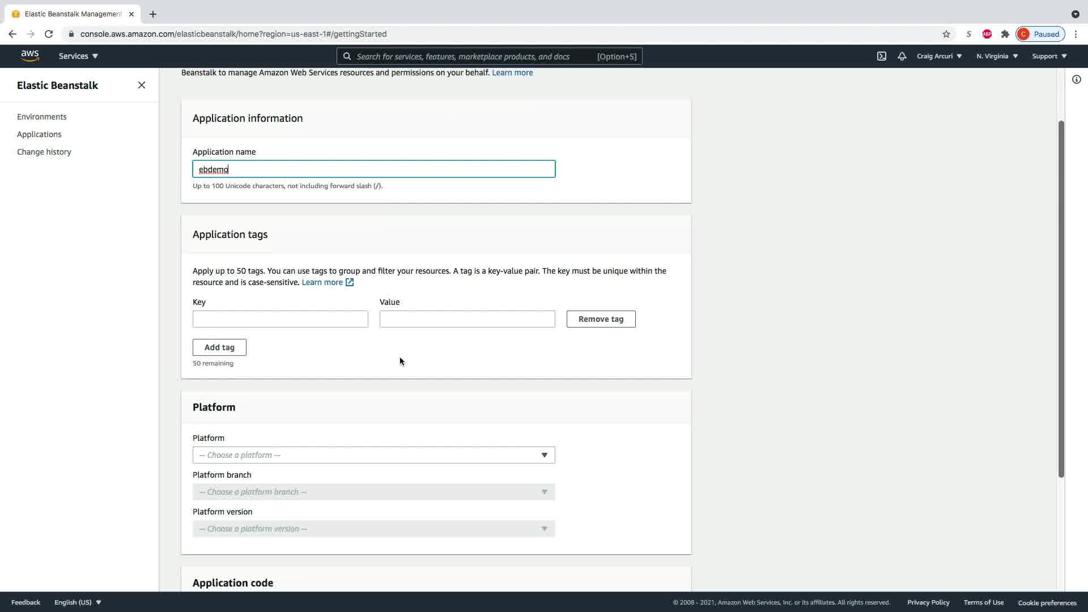Screen dimensions: 1088x612
Task: Reload the page with the refresh icon
Action: tap(49, 34)
